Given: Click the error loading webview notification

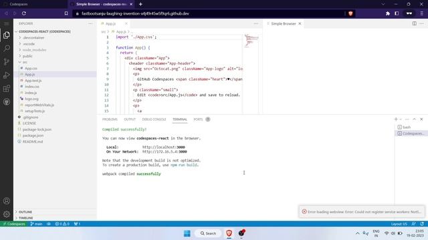Looking at the screenshot, I should point(362,212).
